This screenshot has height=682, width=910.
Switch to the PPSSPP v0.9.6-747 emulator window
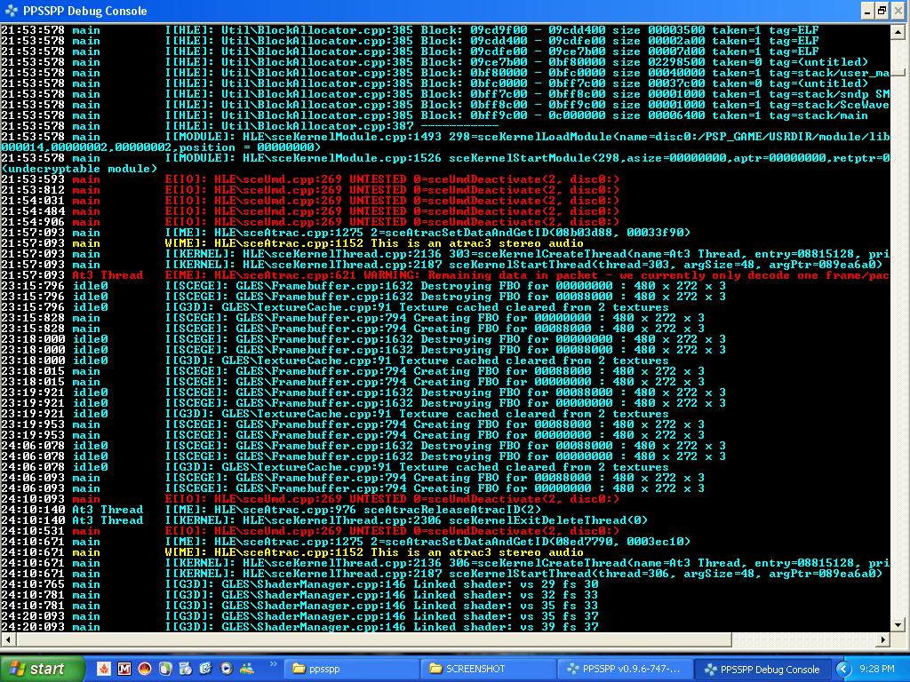pos(622,669)
